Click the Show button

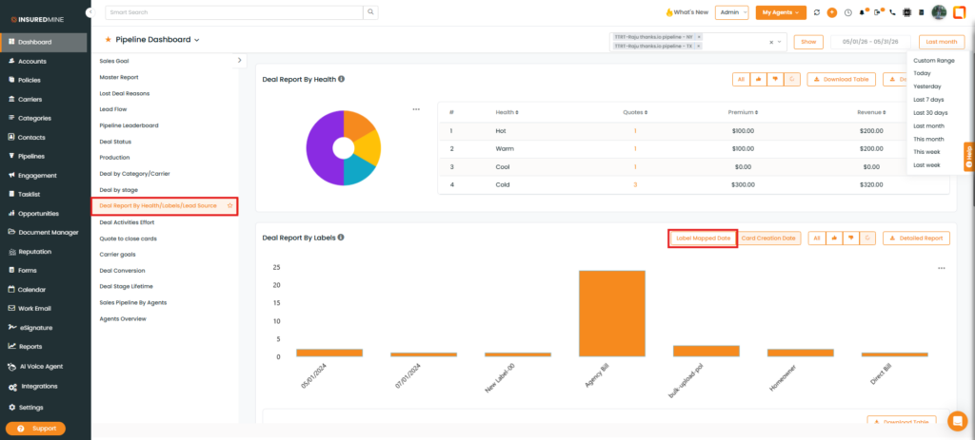pyautogui.click(x=808, y=42)
